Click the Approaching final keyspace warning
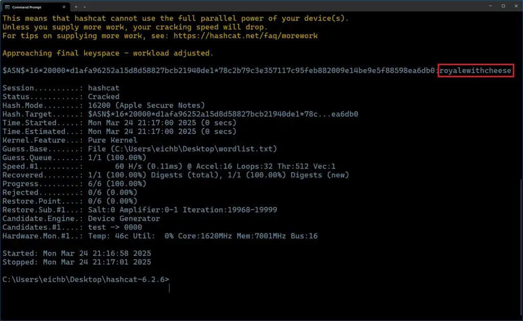This screenshot has width=523, height=321. click(x=108, y=53)
